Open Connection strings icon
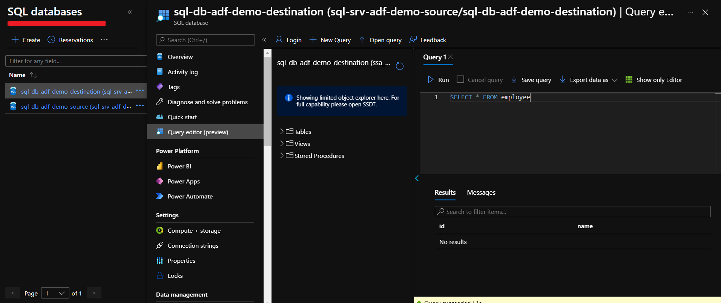This screenshot has width=721, height=303. point(160,245)
